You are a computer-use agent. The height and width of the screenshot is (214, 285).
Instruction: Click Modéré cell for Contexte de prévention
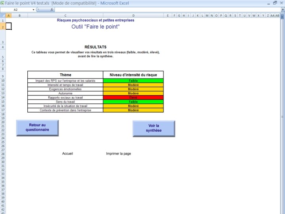(x=133, y=110)
